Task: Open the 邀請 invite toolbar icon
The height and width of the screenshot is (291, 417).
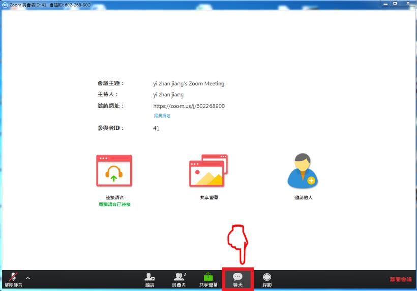Action: (150, 280)
